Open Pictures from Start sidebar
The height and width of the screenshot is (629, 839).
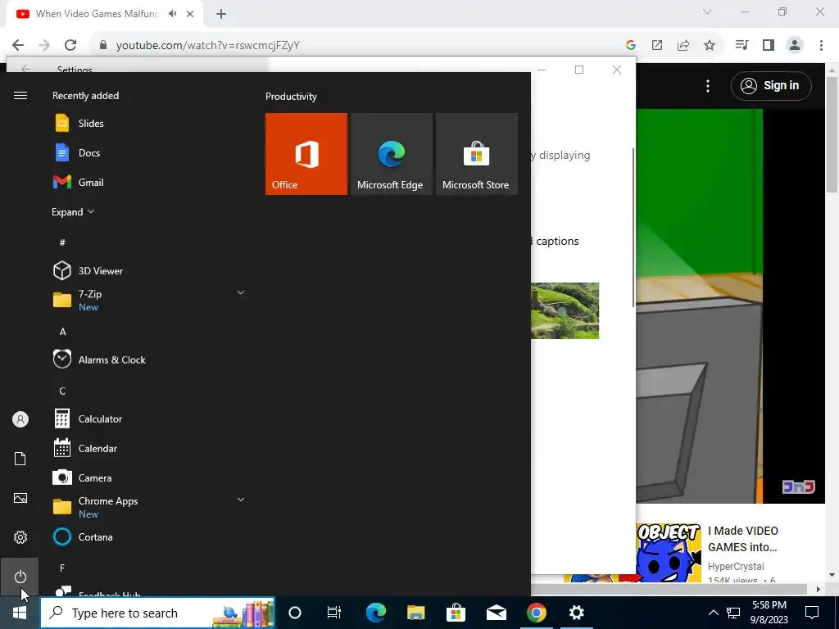[20, 498]
